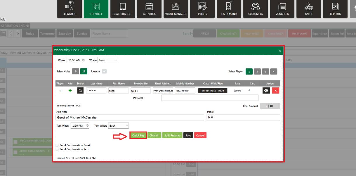Screen dimensions: 356x176
Task: Click the player search magnifier icon
Action: (80, 91)
